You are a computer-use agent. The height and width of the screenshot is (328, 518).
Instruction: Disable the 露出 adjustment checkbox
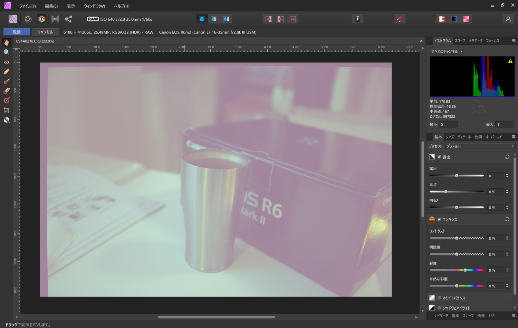(439, 157)
